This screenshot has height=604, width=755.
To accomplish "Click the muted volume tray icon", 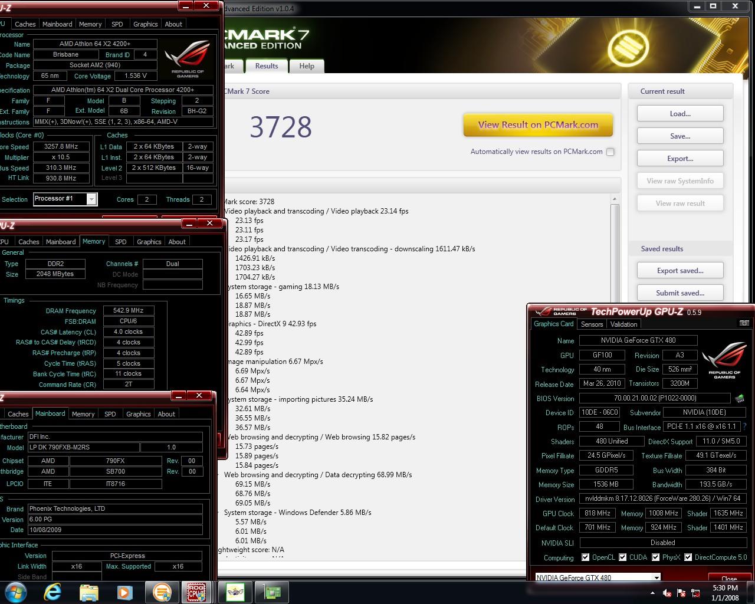I will 667,593.
